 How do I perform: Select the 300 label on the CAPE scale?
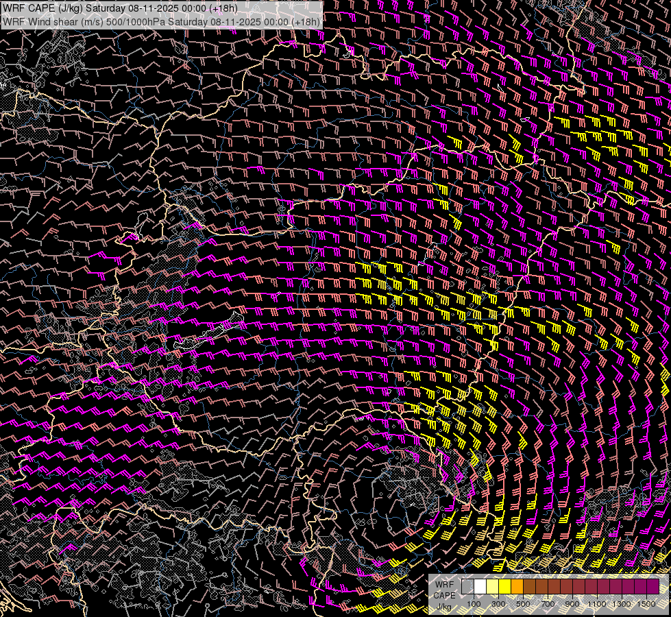pos(498,603)
